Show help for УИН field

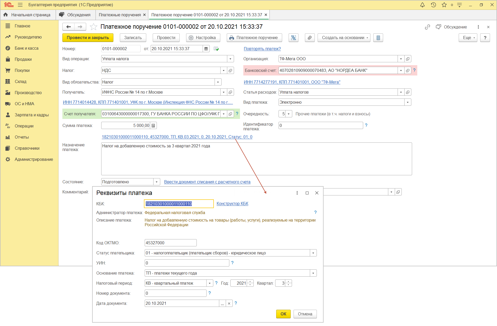tap(232, 263)
